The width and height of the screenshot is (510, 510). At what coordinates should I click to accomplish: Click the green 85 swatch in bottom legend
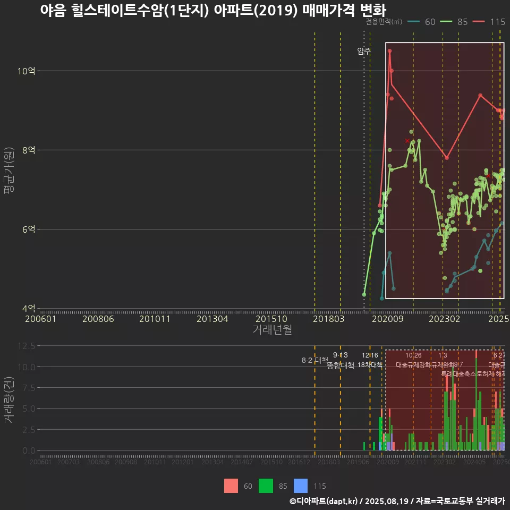266,486
